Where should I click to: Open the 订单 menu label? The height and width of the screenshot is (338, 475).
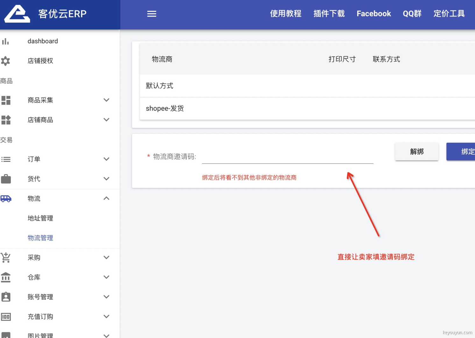34,159
